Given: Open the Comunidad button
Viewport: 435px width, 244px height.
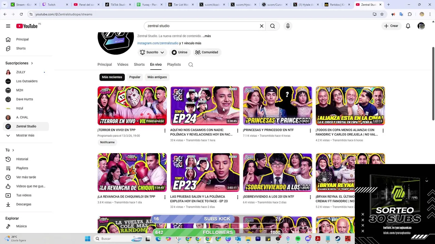Looking at the screenshot, I should point(207,52).
